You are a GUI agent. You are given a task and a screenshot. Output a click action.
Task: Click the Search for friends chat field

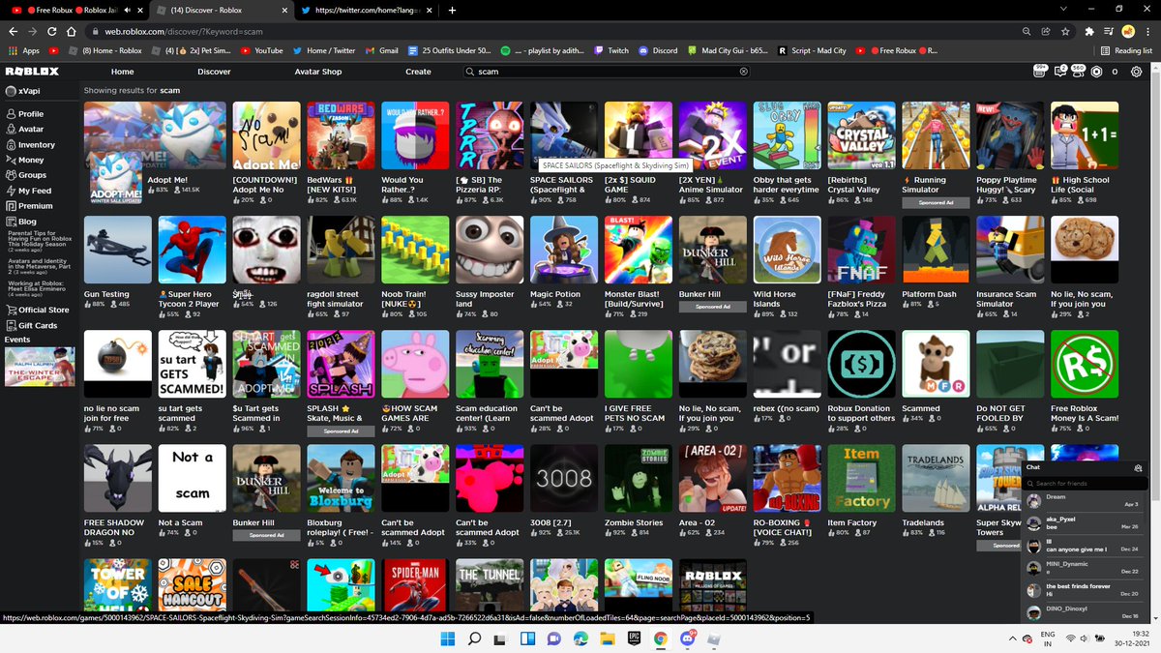pos(1083,483)
